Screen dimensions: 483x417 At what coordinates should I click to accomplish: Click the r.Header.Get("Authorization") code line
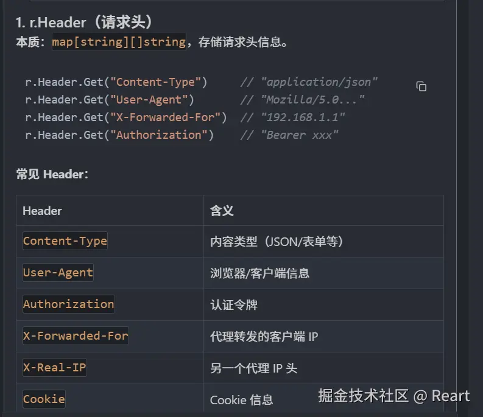click(x=119, y=135)
